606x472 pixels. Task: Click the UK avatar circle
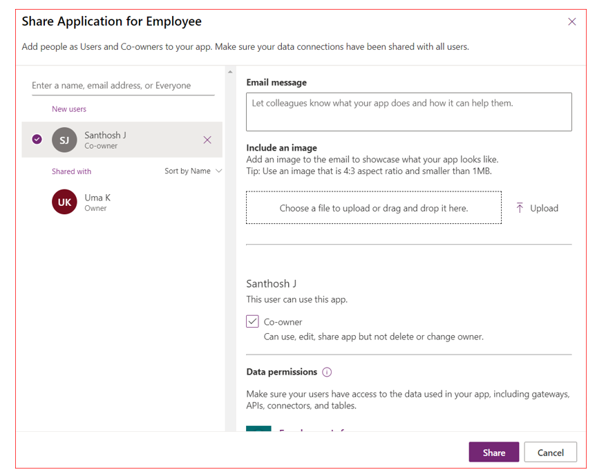coord(64,202)
